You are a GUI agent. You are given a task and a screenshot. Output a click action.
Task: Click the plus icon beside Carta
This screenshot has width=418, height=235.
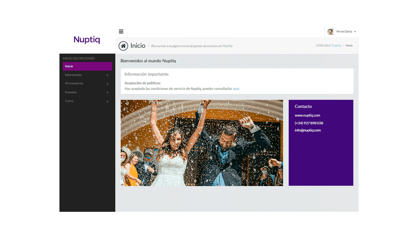tap(107, 101)
